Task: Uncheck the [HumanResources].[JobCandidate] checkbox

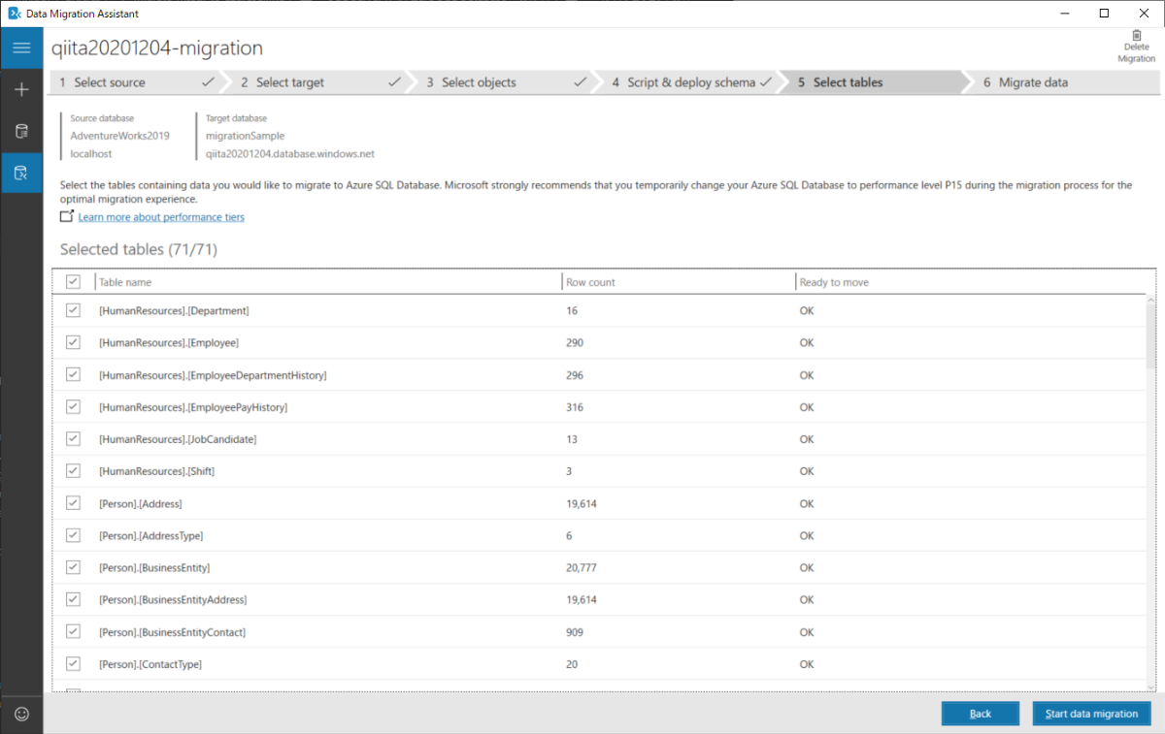Action: point(73,438)
